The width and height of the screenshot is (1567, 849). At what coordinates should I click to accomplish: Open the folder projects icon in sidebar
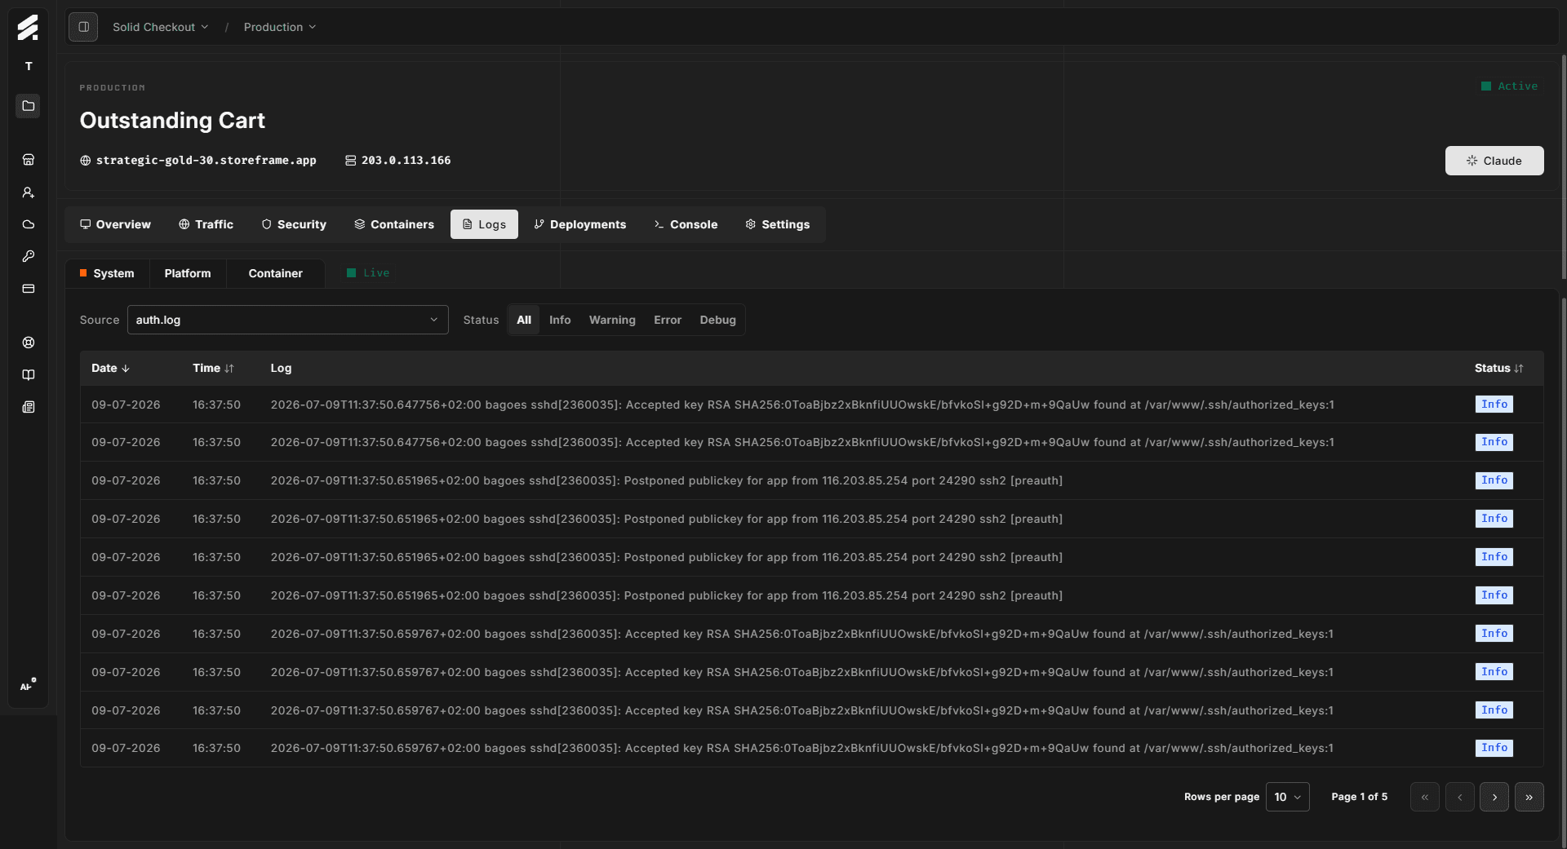(x=29, y=106)
